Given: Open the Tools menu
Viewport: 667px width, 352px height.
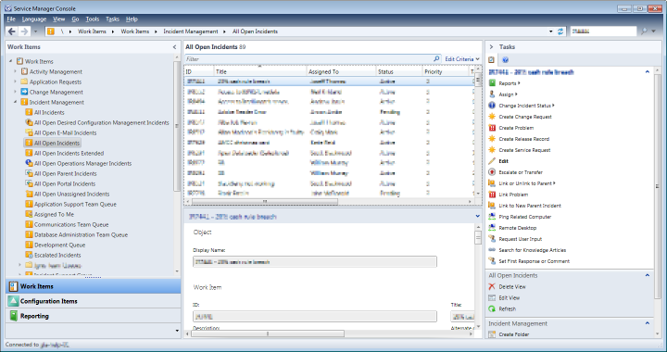Looking at the screenshot, I should (93, 19).
